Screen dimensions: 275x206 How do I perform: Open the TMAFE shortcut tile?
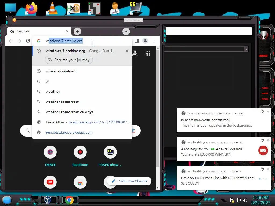click(x=50, y=156)
